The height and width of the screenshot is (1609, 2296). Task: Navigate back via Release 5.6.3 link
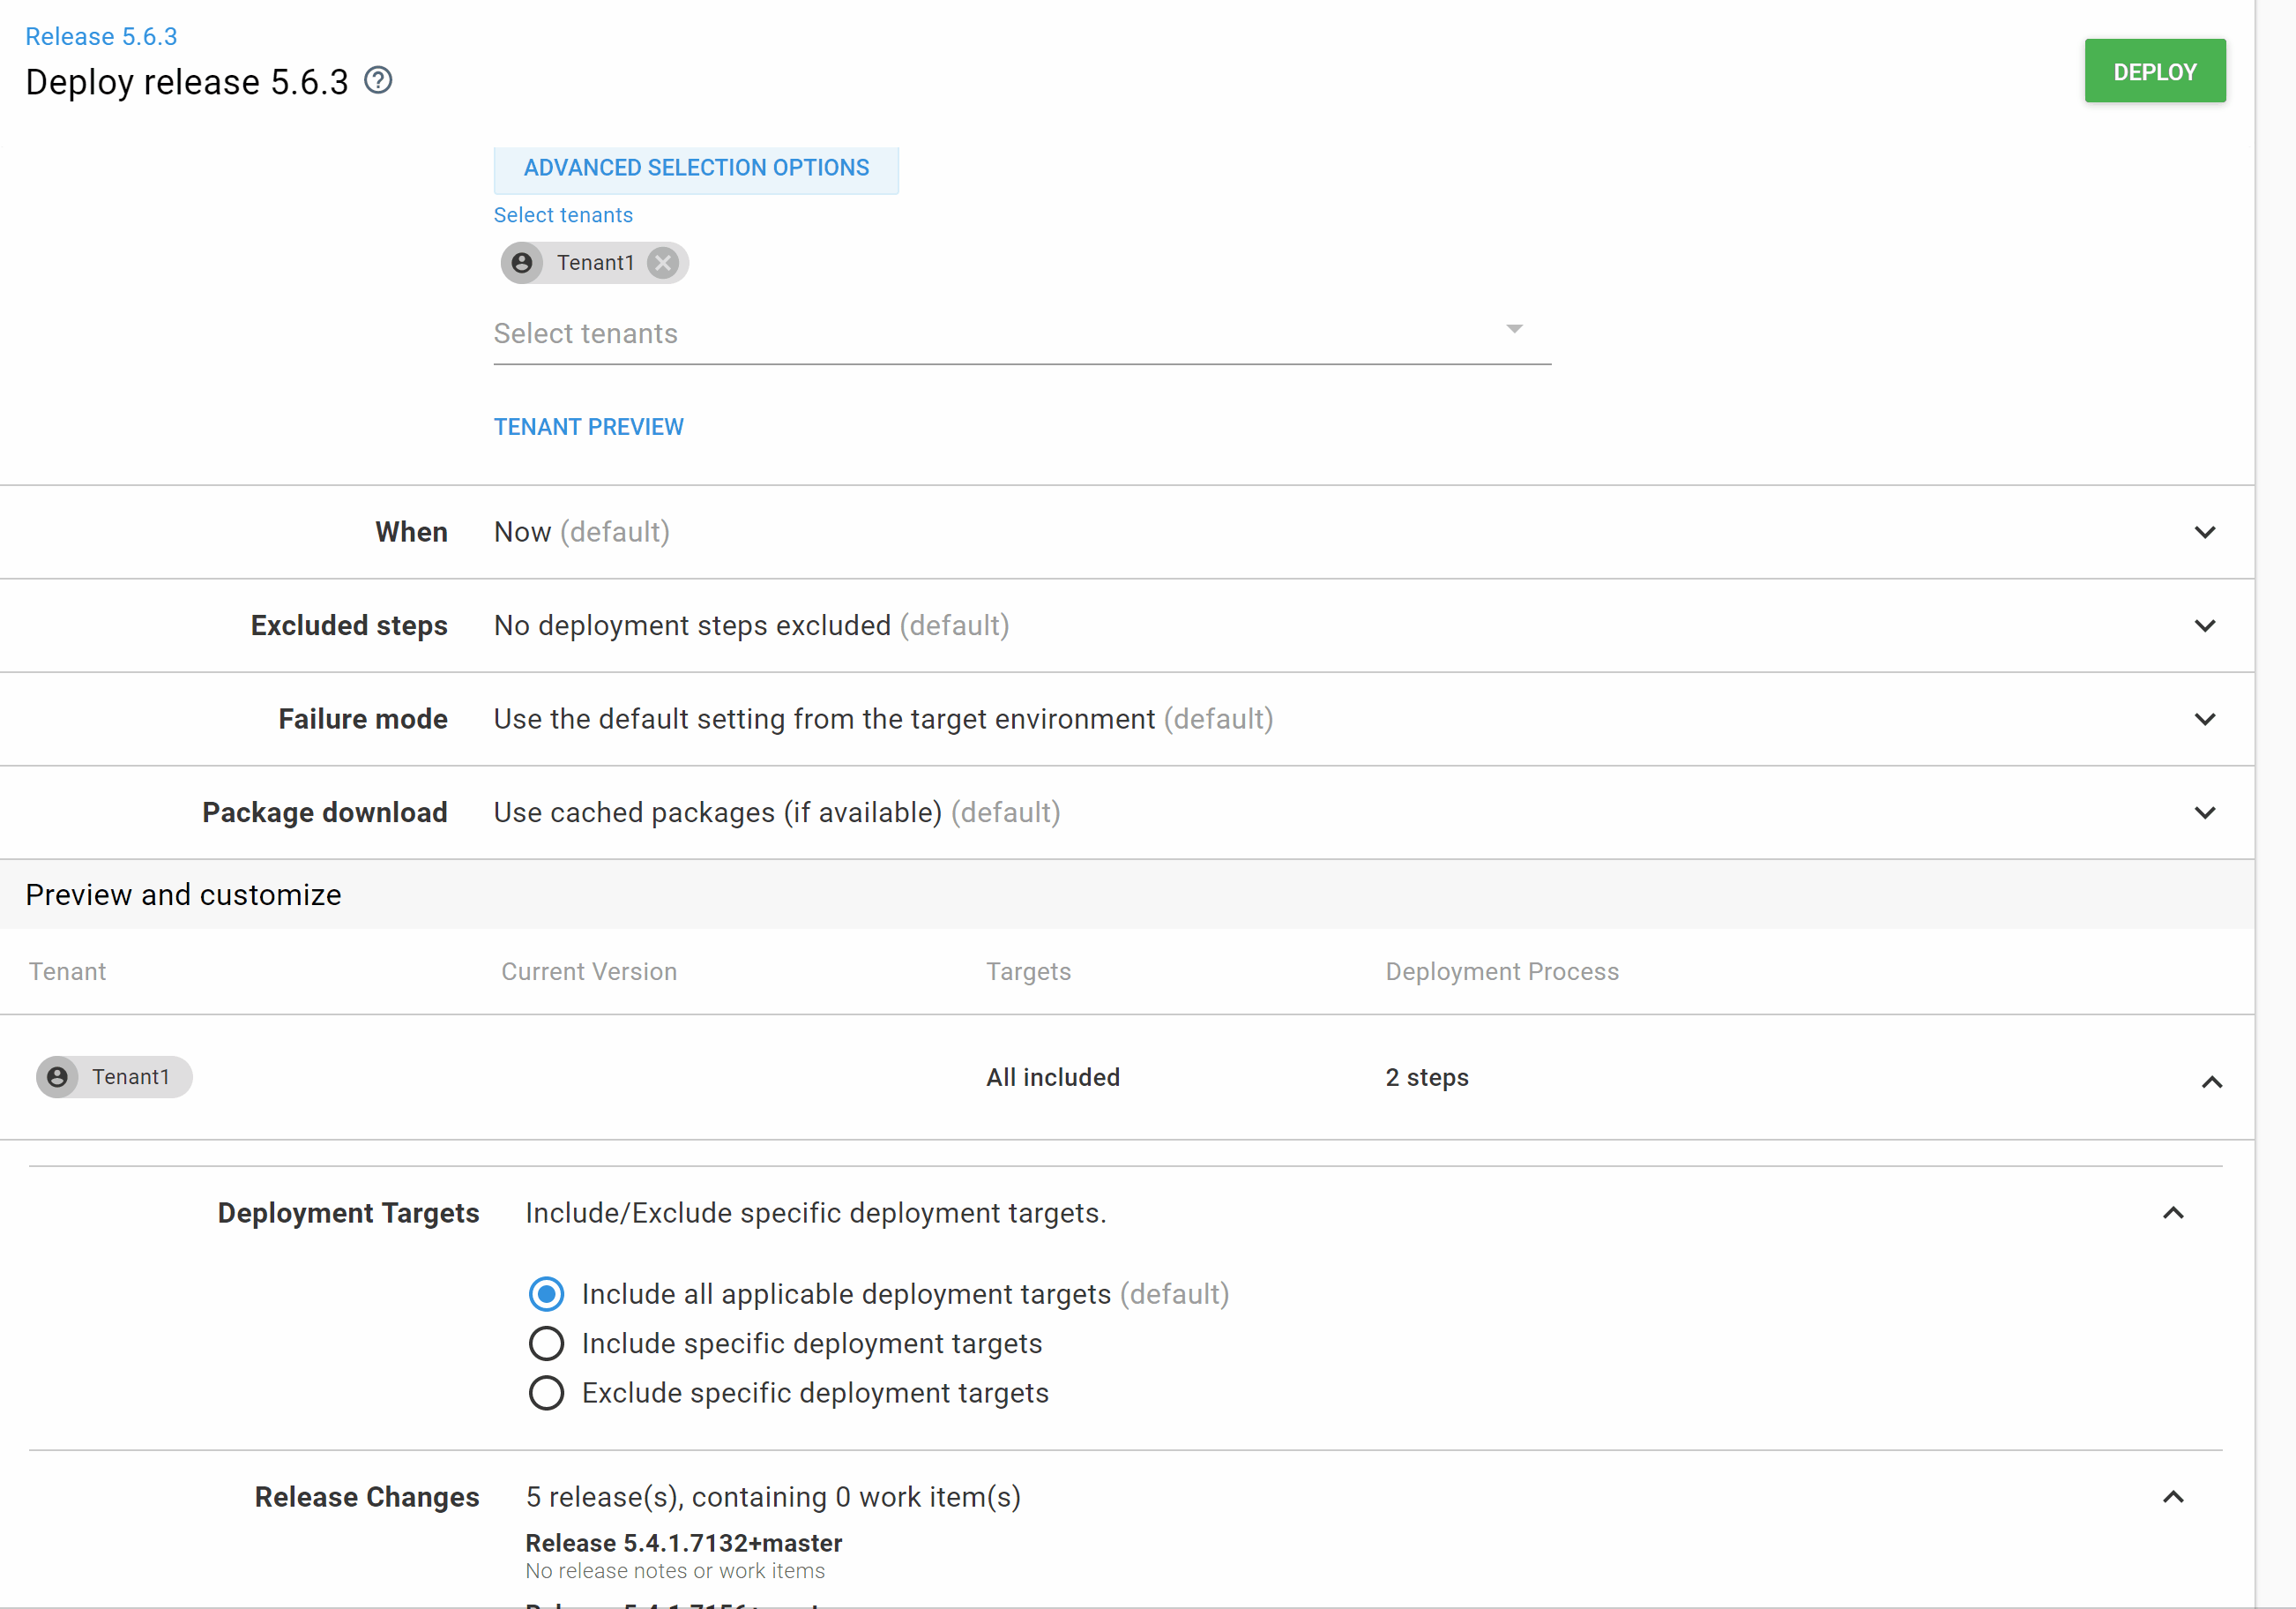[x=100, y=36]
